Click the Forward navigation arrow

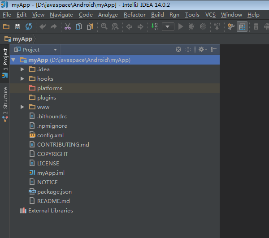(x=140, y=26)
